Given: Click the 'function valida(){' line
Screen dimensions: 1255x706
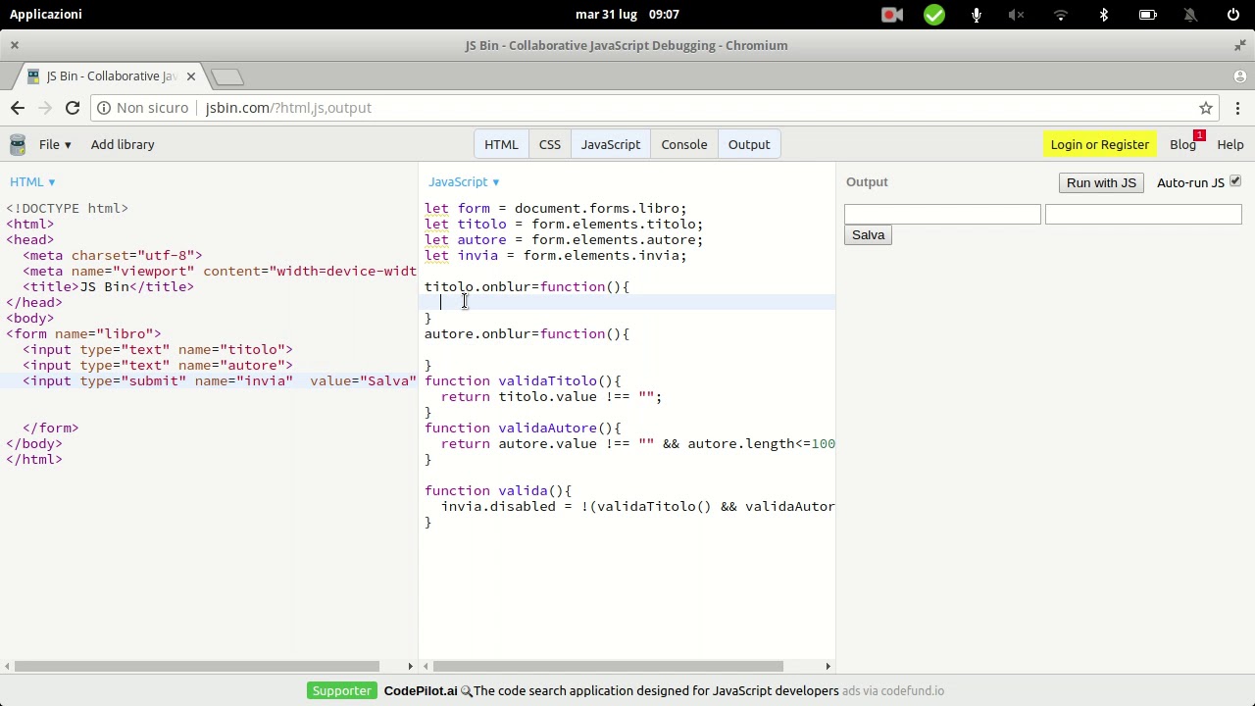Looking at the screenshot, I should [498, 490].
